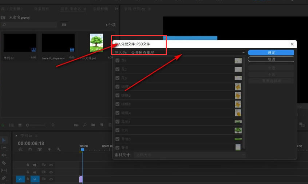Click the 取消 button in dialog
This screenshot has width=308, height=184.
(271, 59)
